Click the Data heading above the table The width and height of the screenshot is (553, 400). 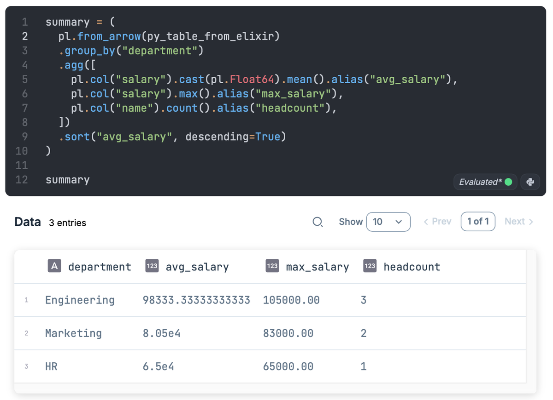[28, 222]
